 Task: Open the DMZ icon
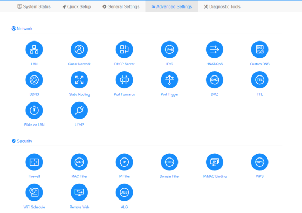(215, 80)
